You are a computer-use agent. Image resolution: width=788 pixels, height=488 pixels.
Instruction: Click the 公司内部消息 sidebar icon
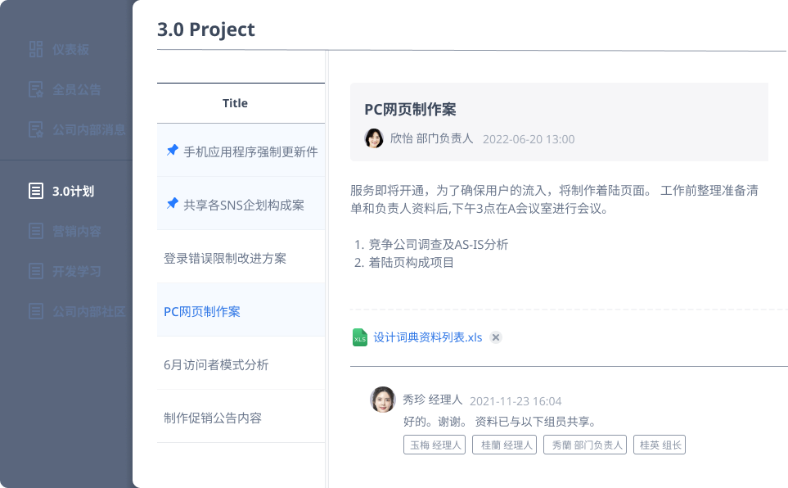(x=35, y=129)
